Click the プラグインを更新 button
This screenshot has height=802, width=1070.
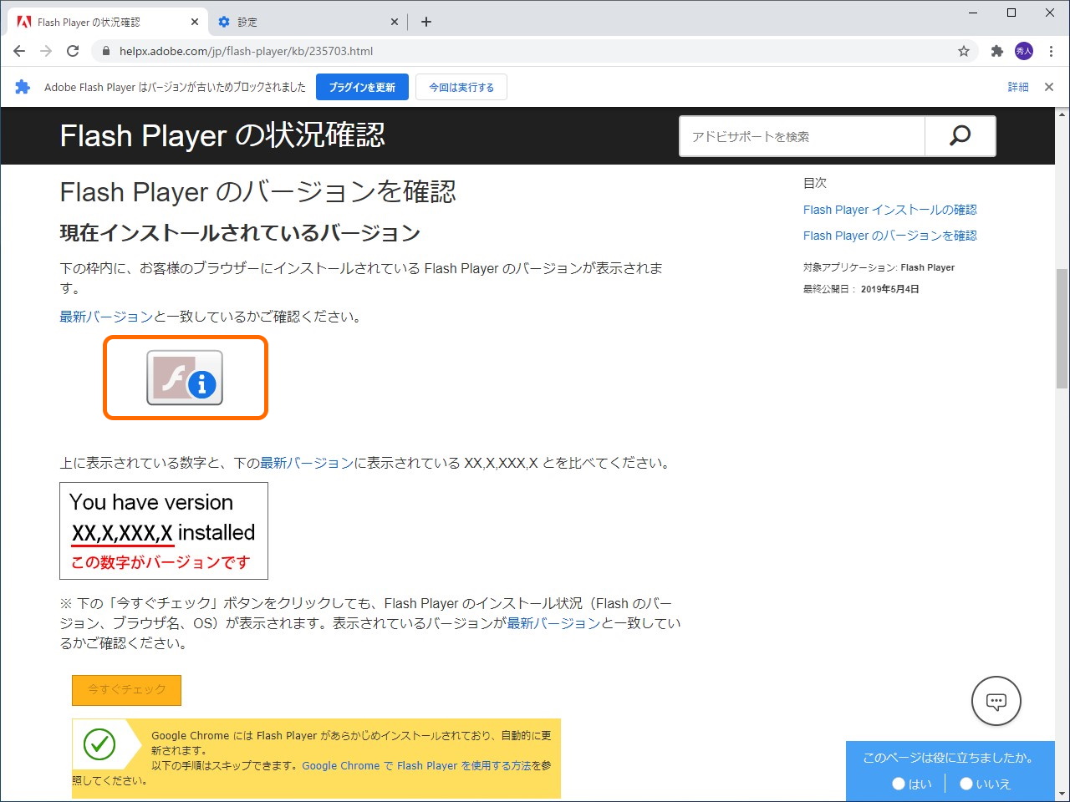click(x=362, y=86)
